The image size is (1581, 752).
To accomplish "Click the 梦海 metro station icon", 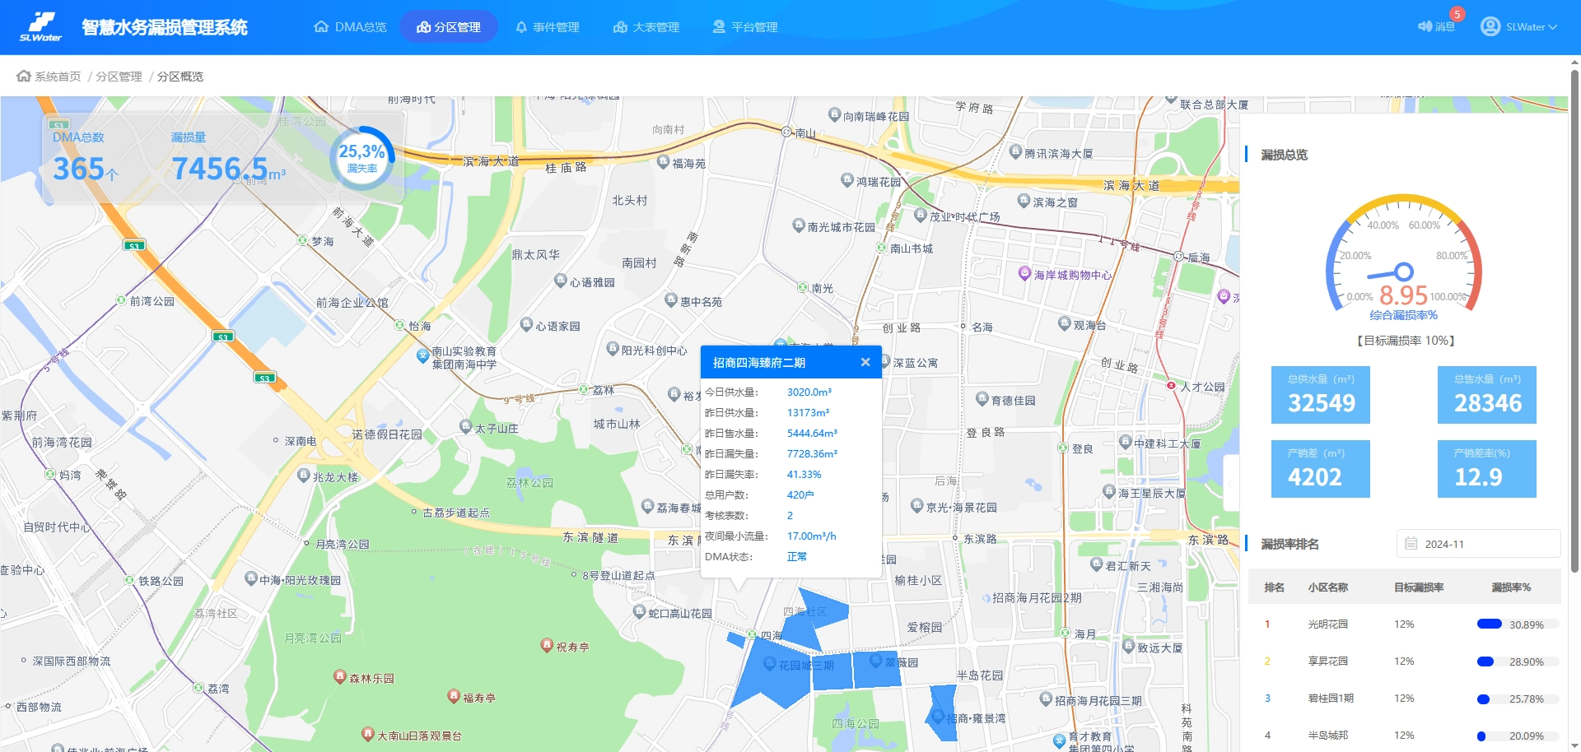I will 303,241.
